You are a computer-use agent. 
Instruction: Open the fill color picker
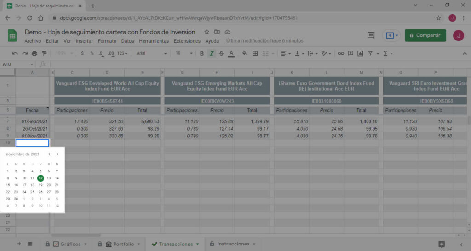(245, 53)
